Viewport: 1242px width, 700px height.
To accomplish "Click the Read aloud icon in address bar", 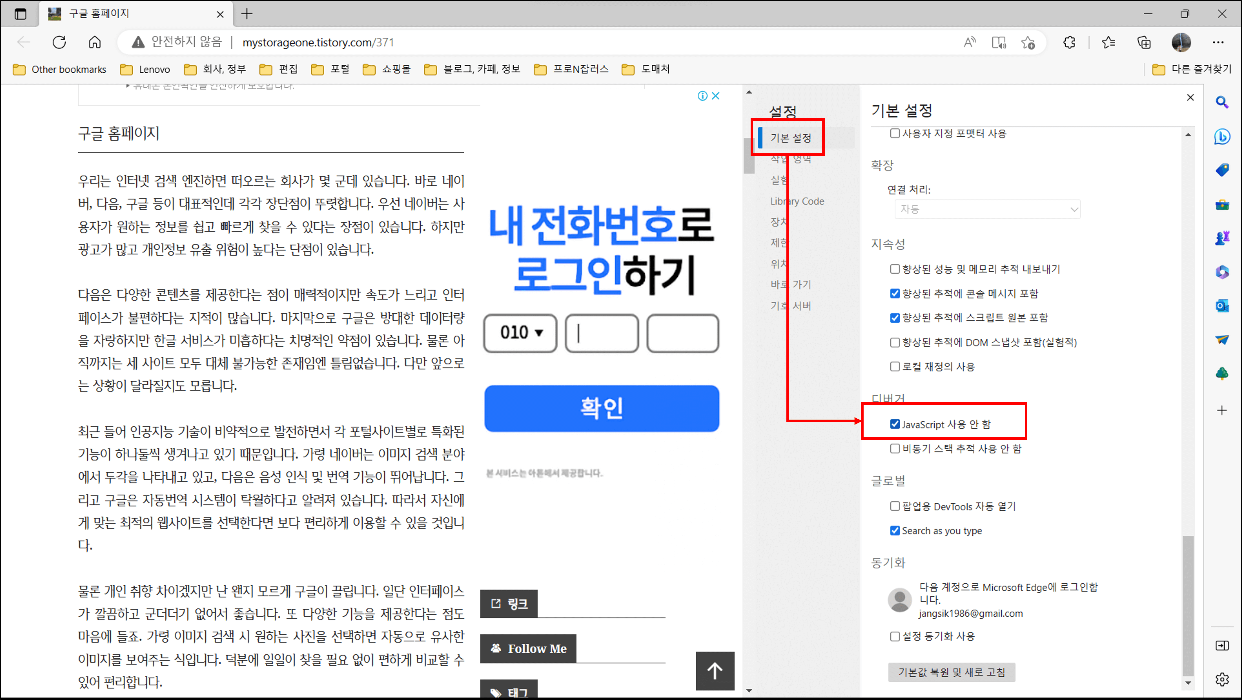I will pos(969,43).
